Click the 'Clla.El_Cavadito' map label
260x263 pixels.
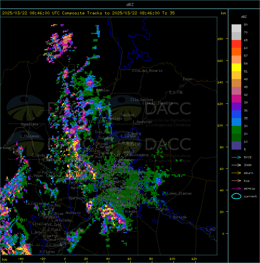pos(157,103)
